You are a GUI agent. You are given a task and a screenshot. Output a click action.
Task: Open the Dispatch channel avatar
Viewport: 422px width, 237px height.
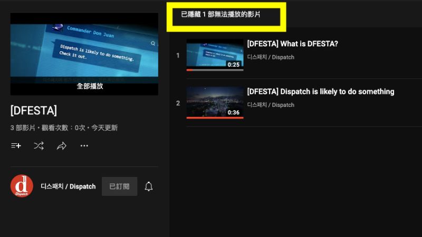22,186
